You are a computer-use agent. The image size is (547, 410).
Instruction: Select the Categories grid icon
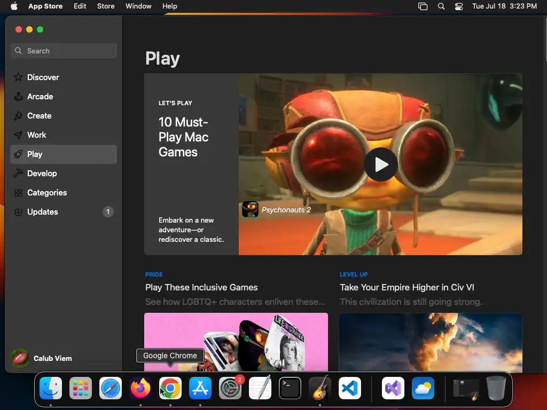(18, 192)
